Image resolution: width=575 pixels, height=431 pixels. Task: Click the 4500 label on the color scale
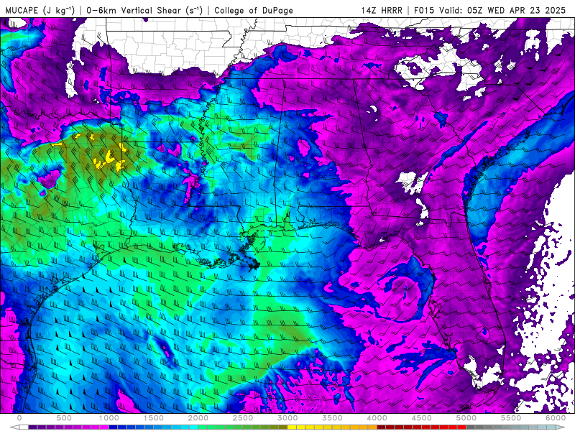point(422,418)
